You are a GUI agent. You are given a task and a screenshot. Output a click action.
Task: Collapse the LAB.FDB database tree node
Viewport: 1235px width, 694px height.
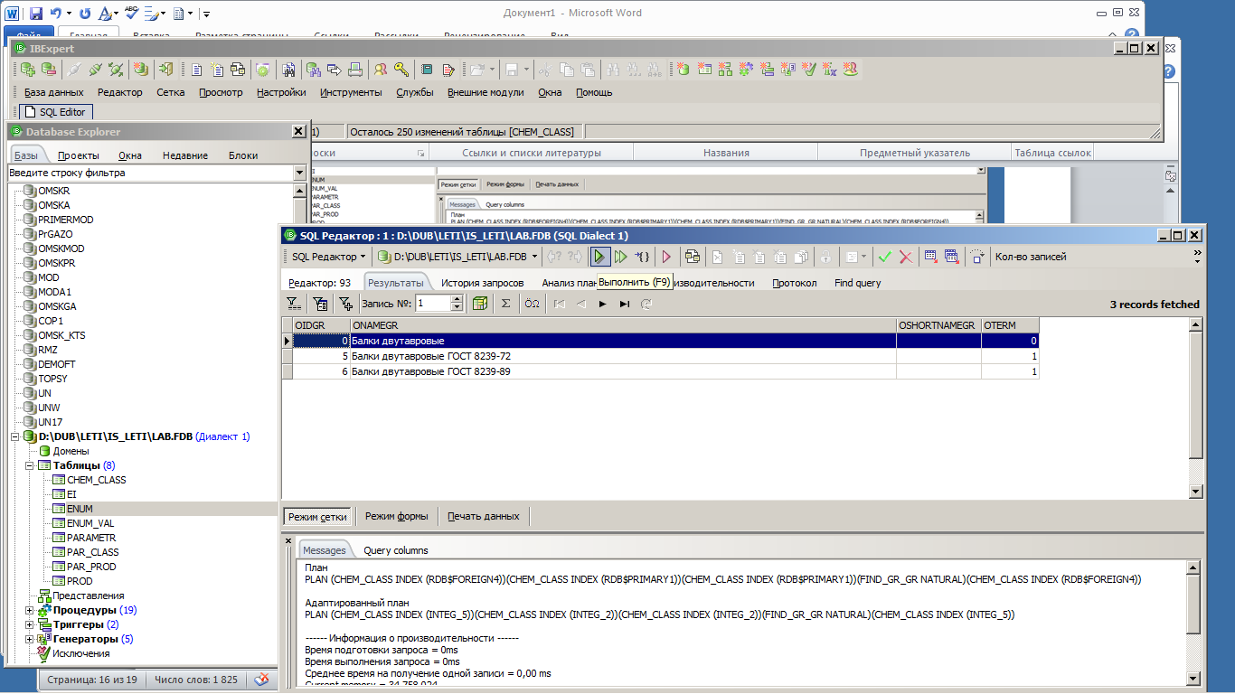click(14, 436)
